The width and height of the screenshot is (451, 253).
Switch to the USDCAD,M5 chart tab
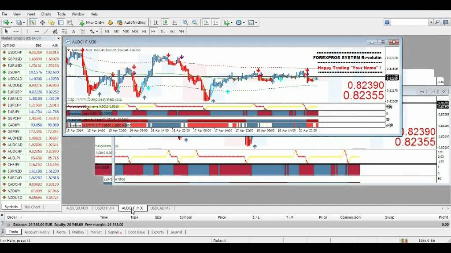coord(160,208)
